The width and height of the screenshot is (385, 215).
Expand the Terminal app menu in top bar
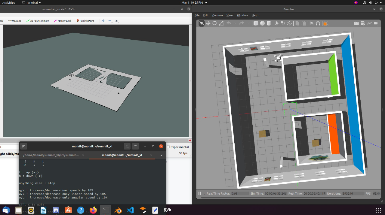[x=32, y=2]
